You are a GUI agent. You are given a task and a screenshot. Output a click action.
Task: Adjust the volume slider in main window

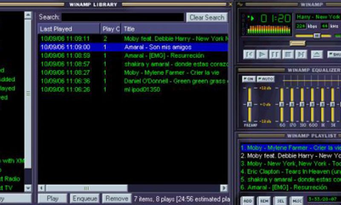click(317, 36)
